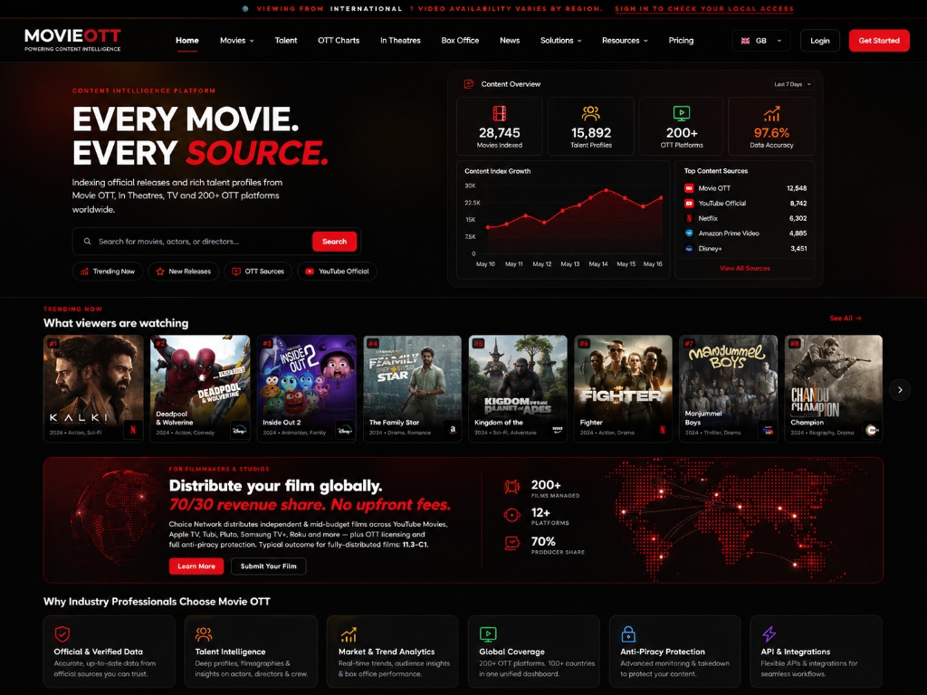Click the GB flag icon
Image resolution: width=927 pixels, height=695 pixels.
tap(746, 41)
